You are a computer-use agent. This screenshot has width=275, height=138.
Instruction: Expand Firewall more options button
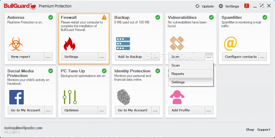pyautogui.click(x=102, y=57)
